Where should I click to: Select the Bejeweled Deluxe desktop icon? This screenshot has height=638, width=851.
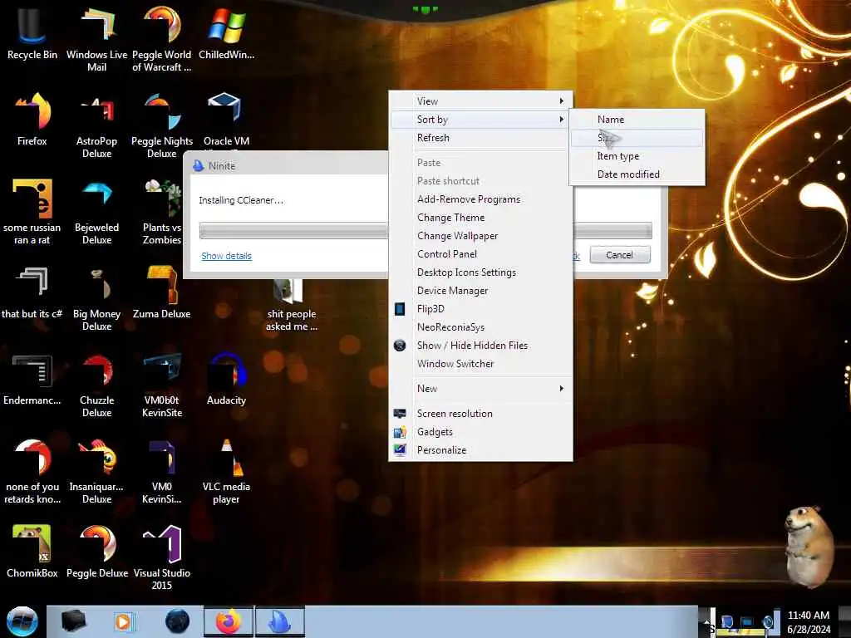(96, 212)
